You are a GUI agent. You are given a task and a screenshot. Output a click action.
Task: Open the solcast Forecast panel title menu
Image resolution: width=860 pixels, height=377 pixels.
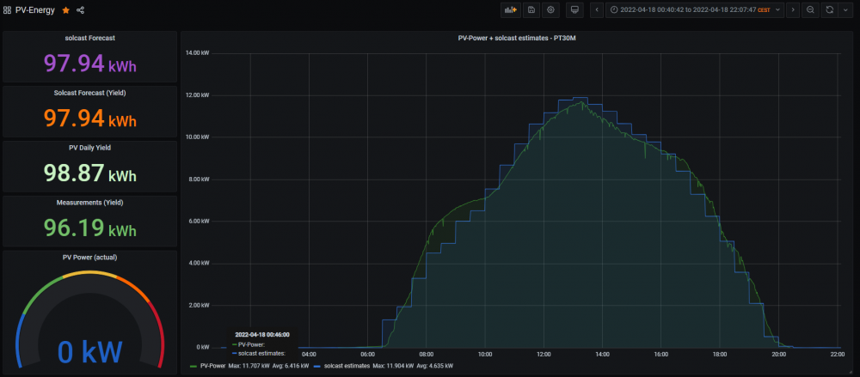(x=89, y=39)
